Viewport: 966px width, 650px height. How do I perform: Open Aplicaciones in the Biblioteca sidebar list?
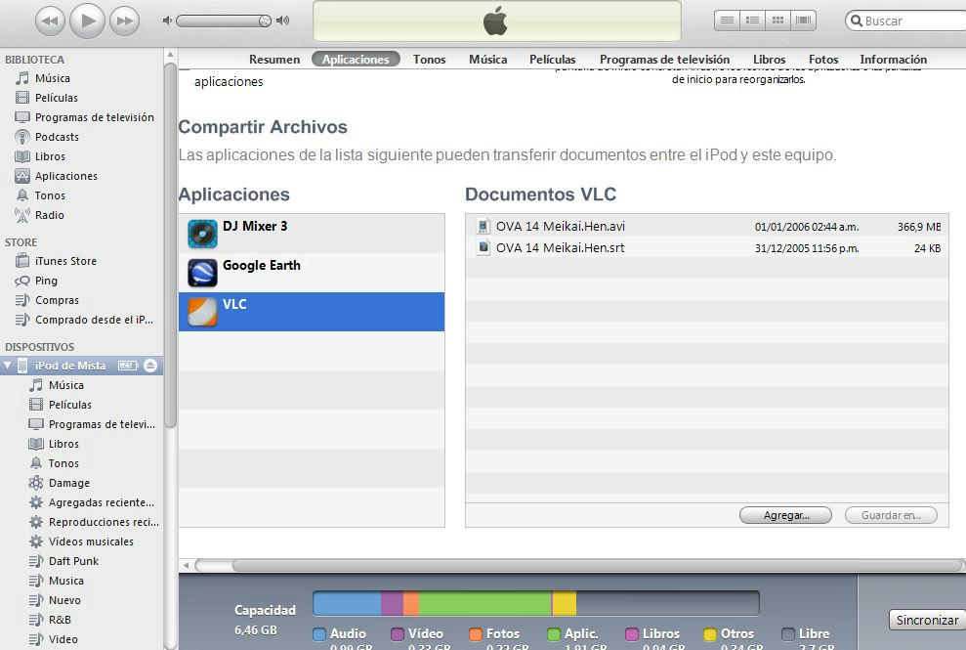[x=65, y=176]
